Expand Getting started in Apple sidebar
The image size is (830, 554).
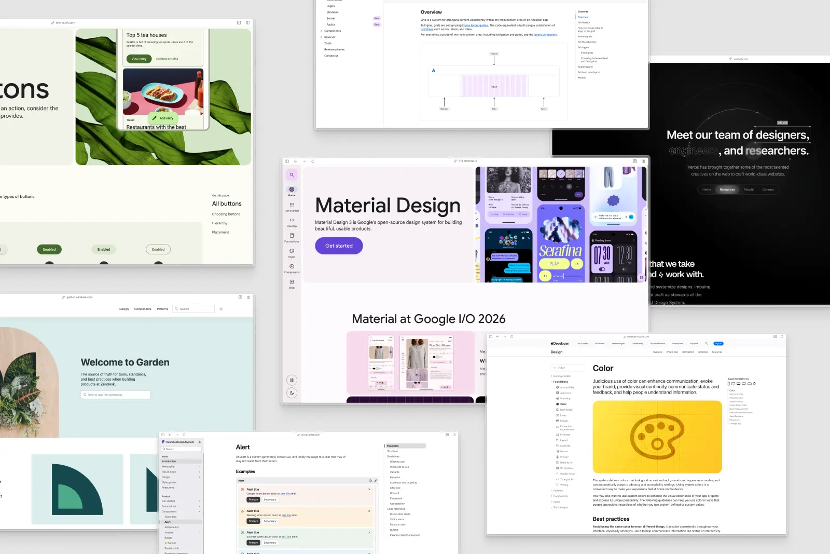[x=560, y=376]
